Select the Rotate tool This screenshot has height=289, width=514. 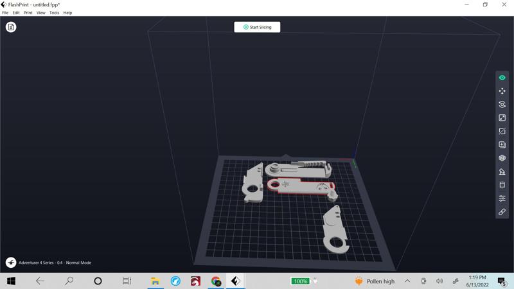(x=502, y=105)
